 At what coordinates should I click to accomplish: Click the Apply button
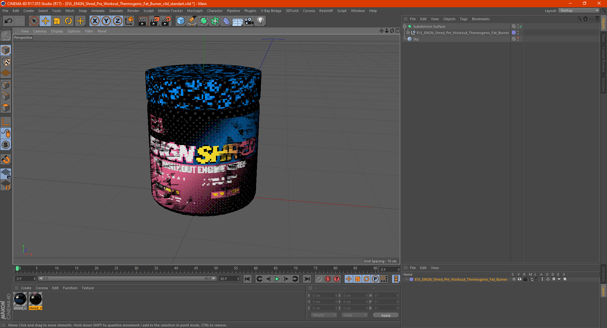point(386,315)
